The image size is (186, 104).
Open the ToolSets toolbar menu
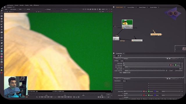click(2, 46)
